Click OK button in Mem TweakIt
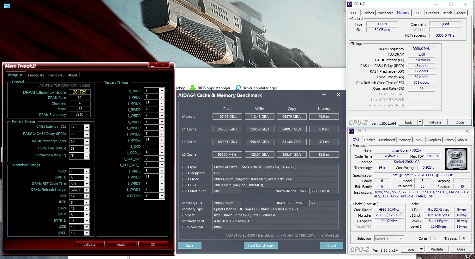Screen dimensions: 475x259 point(153,244)
